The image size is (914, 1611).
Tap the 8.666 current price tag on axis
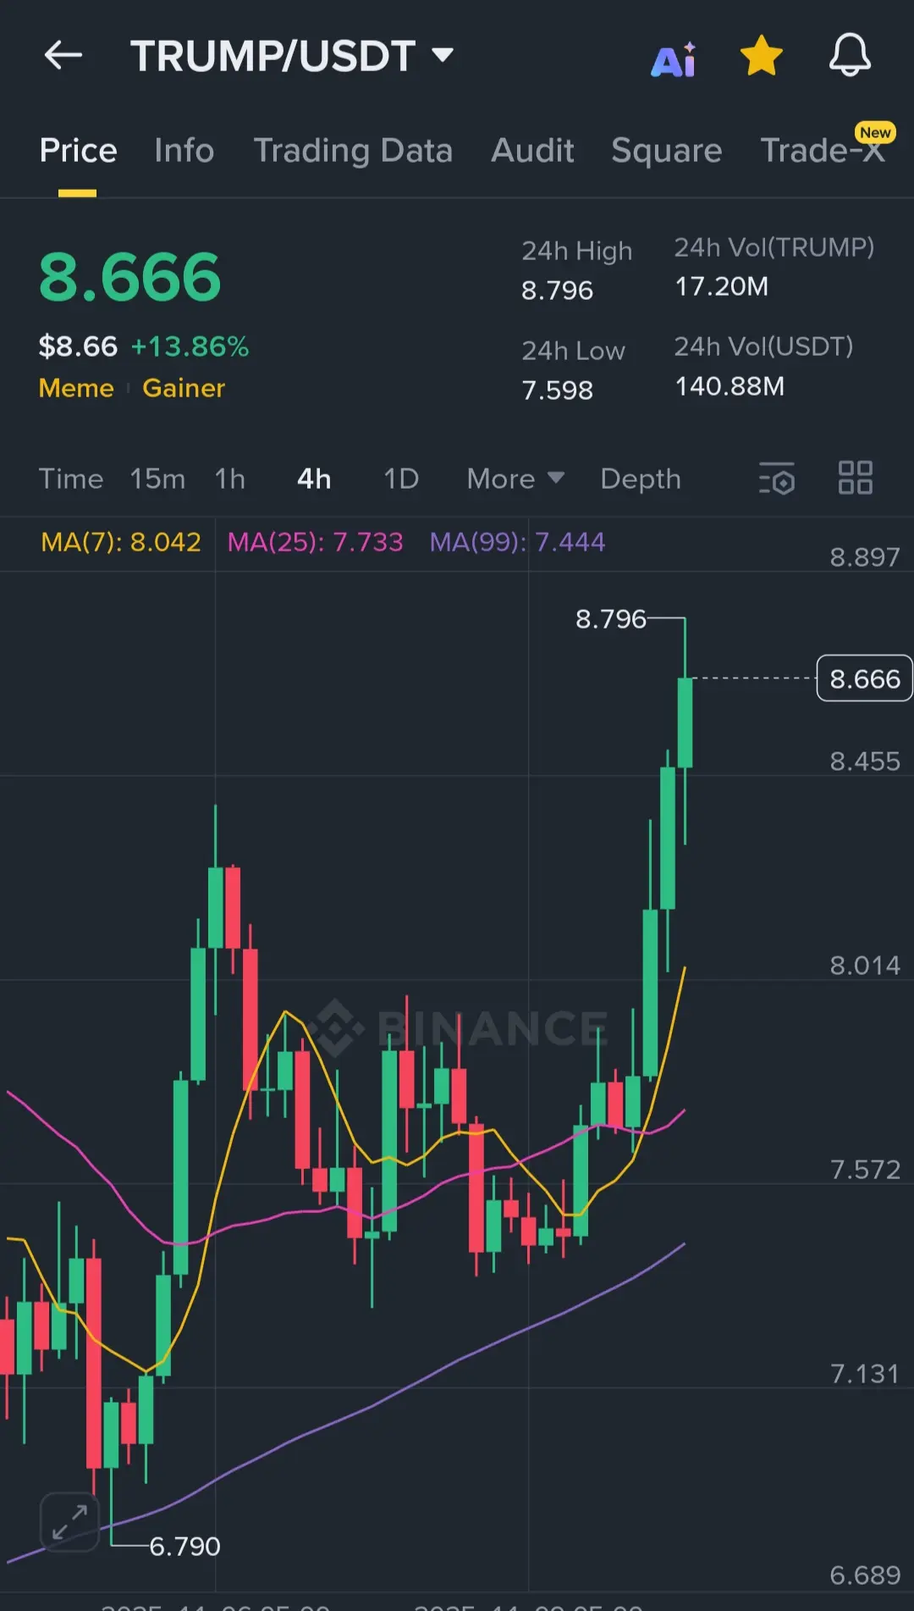coord(864,678)
